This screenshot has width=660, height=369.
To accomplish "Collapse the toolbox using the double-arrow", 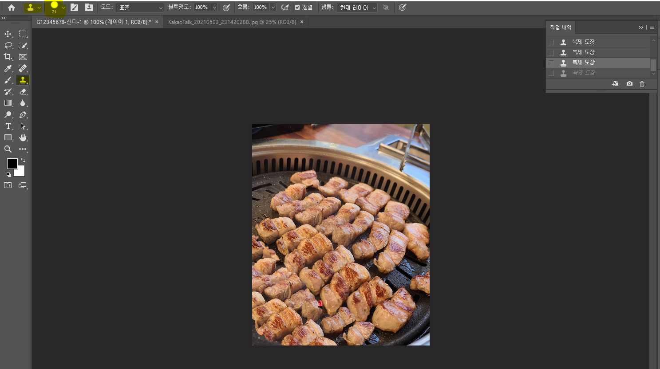I will coord(4,18).
